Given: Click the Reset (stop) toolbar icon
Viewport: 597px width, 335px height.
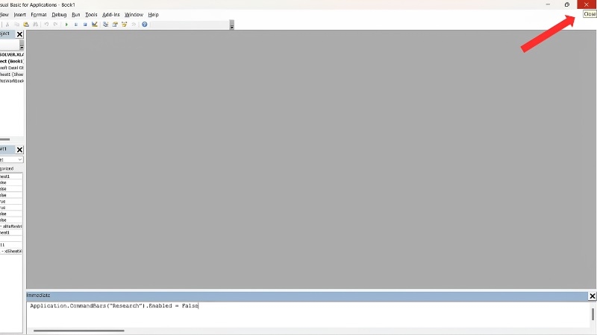Looking at the screenshot, I should coord(85,25).
